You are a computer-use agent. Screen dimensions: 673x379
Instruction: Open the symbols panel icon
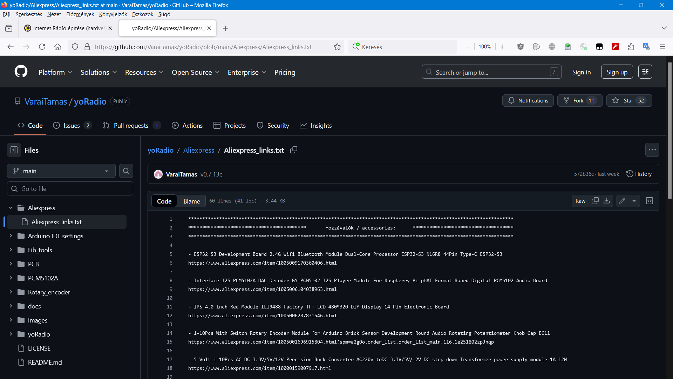(650, 201)
